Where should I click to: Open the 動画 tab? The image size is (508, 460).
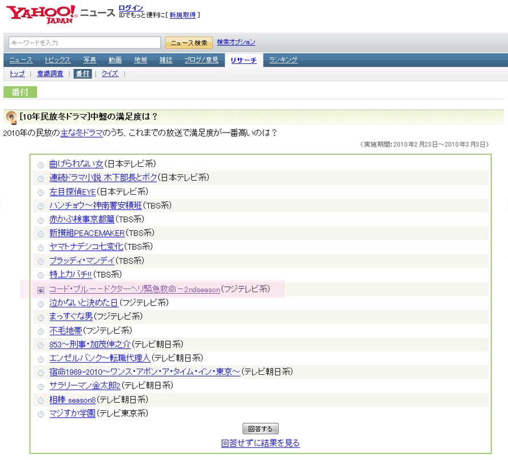click(115, 60)
